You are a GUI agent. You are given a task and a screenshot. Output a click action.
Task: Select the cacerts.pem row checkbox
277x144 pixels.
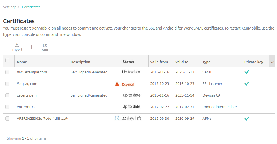click(x=7, y=95)
